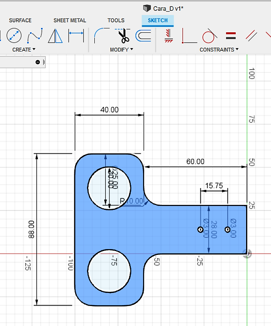
Task: Select the 60.00 dimension value
Action: coord(195,161)
